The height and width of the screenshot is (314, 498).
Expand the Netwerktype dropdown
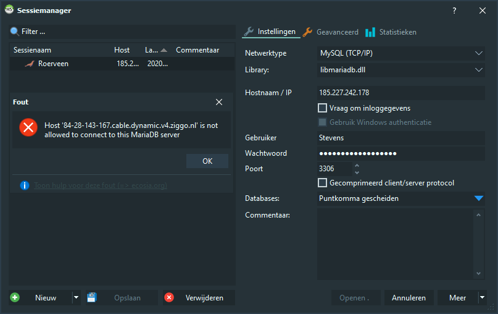[x=479, y=53]
